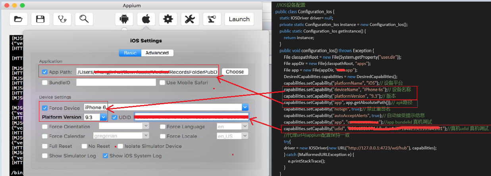491x176 pixels.
Task: Check the Full Reset option
Action: pyautogui.click(x=45, y=146)
